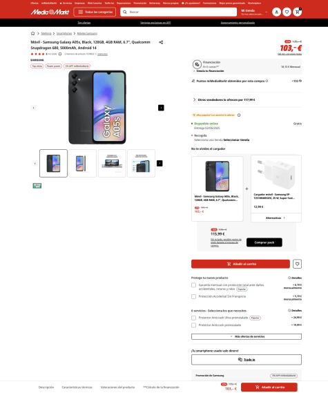Screen dimensions: 328x393
Task: Click the share icon beside product title
Action: coord(161,42)
